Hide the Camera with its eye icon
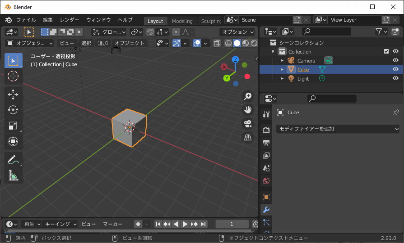Viewport: 404px width, 243px height. click(x=395, y=60)
